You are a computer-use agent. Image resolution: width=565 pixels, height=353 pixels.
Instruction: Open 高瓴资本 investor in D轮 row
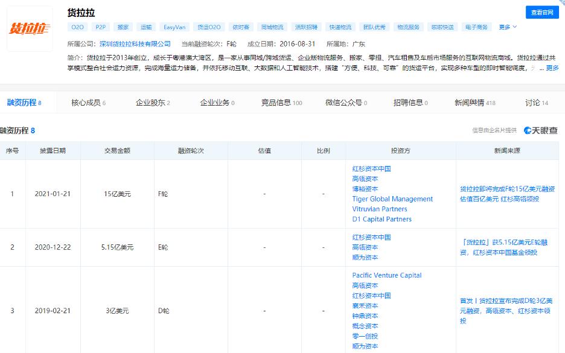(x=365, y=285)
